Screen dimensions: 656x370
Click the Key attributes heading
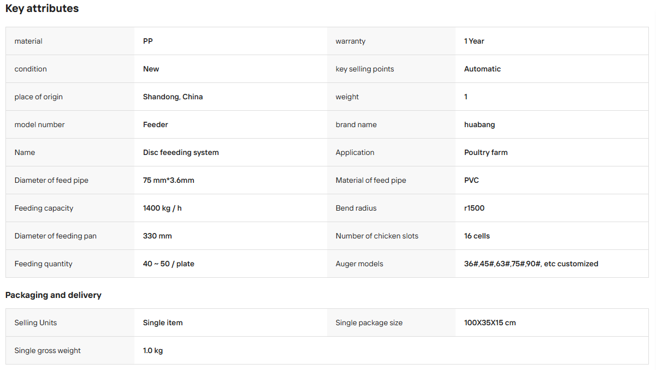coord(42,8)
